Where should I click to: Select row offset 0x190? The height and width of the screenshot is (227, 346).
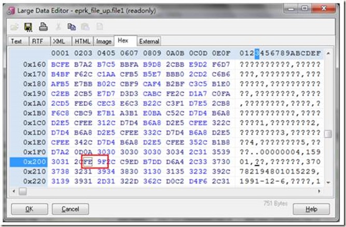[34, 94]
